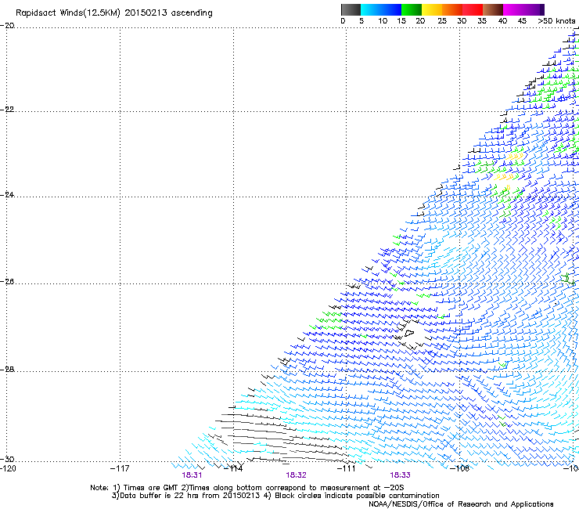Viewport: 579px width, 509px height.
Task: Click the 'NOAA/NESDIS/Office of Research and Applications' credit
Action: coord(461,504)
